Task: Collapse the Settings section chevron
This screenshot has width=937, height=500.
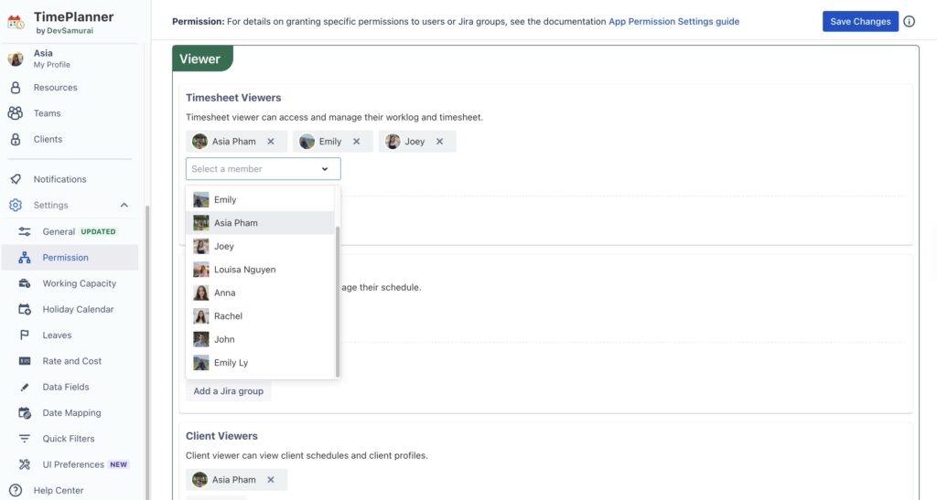Action: 124,206
